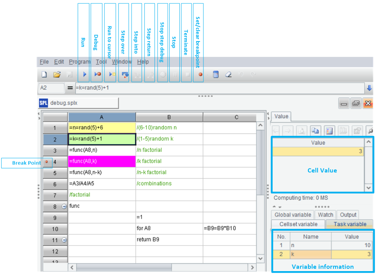Copy cell value in Value panel
This screenshot has width=377, height=275.
point(315,131)
